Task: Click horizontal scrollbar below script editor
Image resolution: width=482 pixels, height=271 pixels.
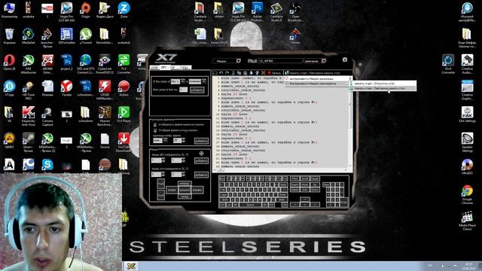Action: [280, 169]
